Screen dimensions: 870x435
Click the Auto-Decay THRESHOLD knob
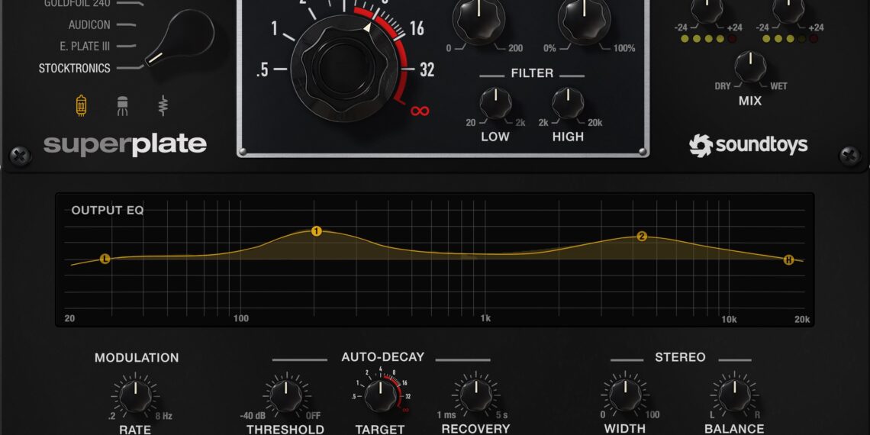click(x=285, y=395)
